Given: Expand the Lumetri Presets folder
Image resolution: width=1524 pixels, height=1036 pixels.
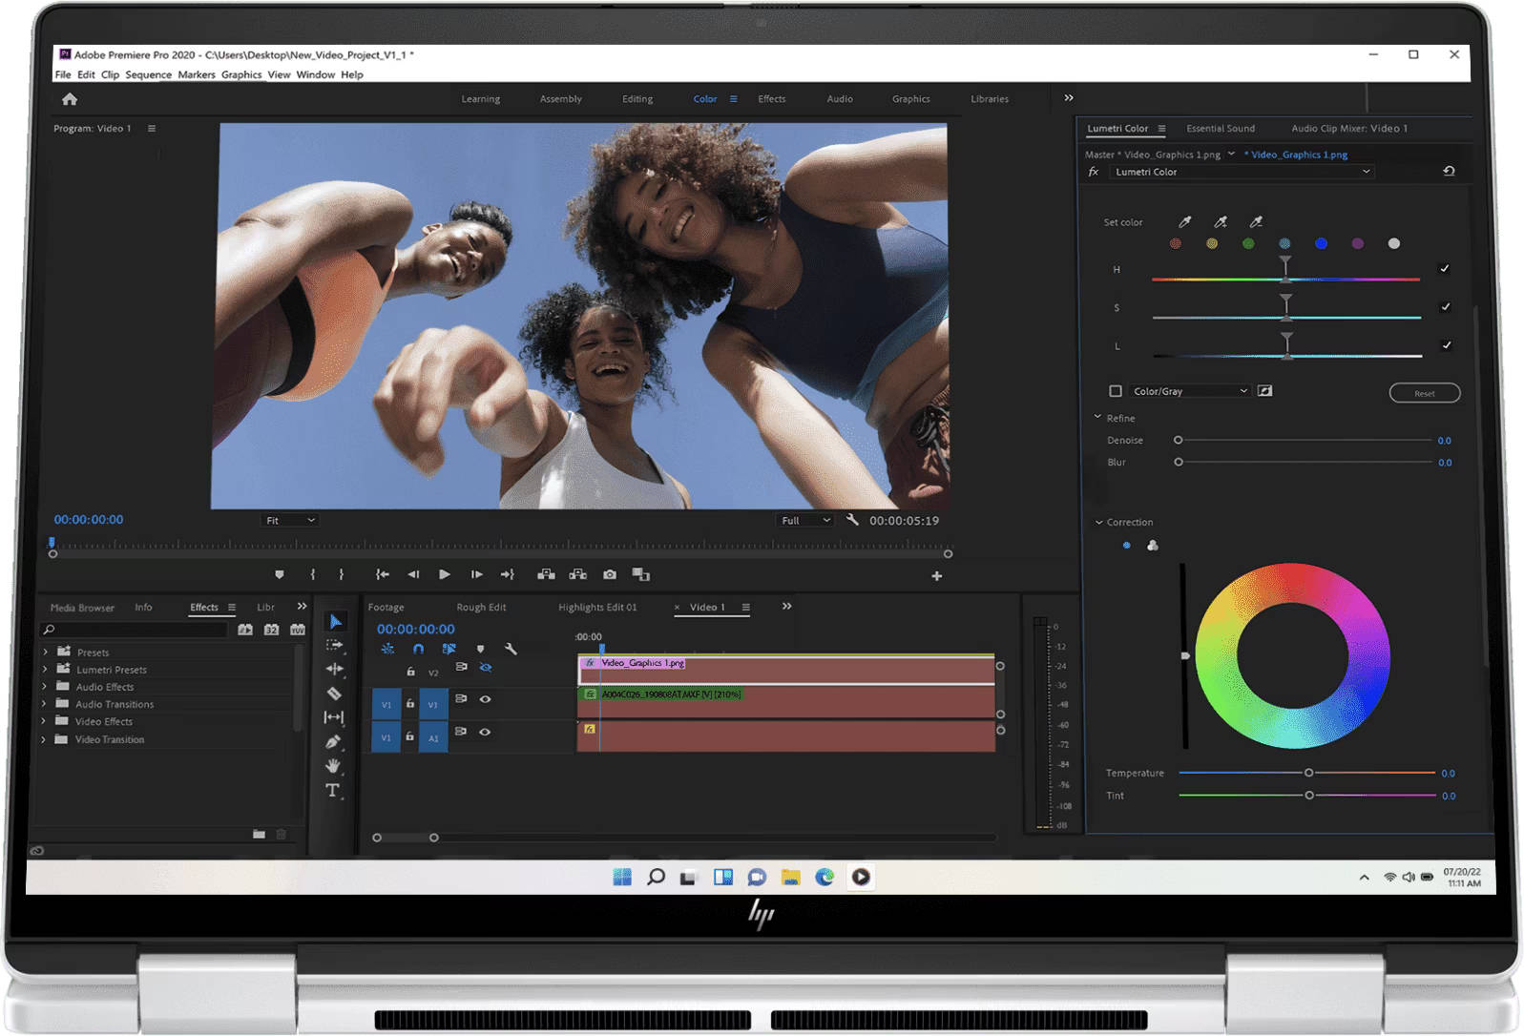Looking at the screenshot, I should [x=44, y=670].
